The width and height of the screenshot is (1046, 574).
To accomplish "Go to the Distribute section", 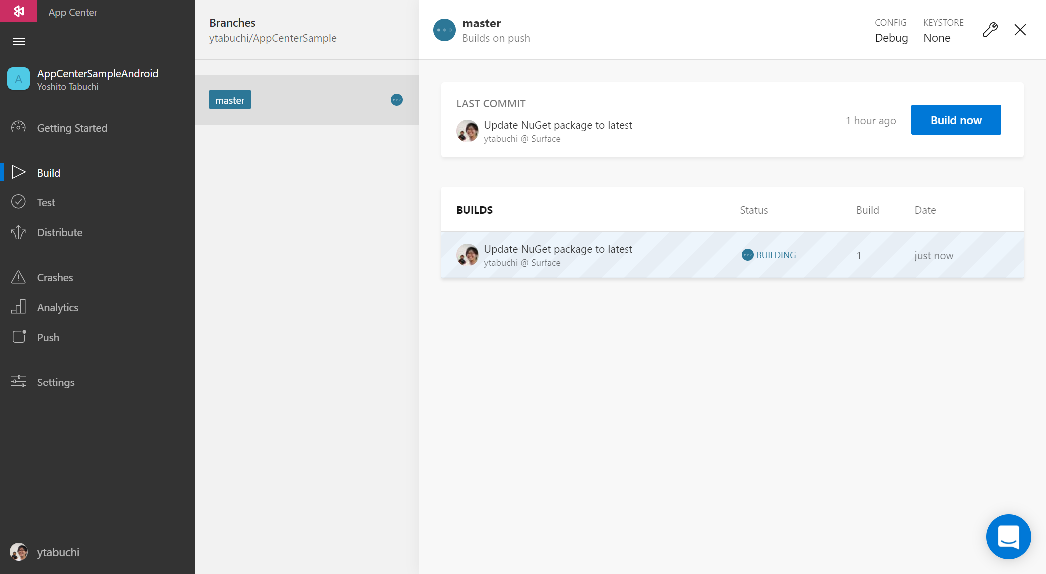I will (x=59, y=232).
